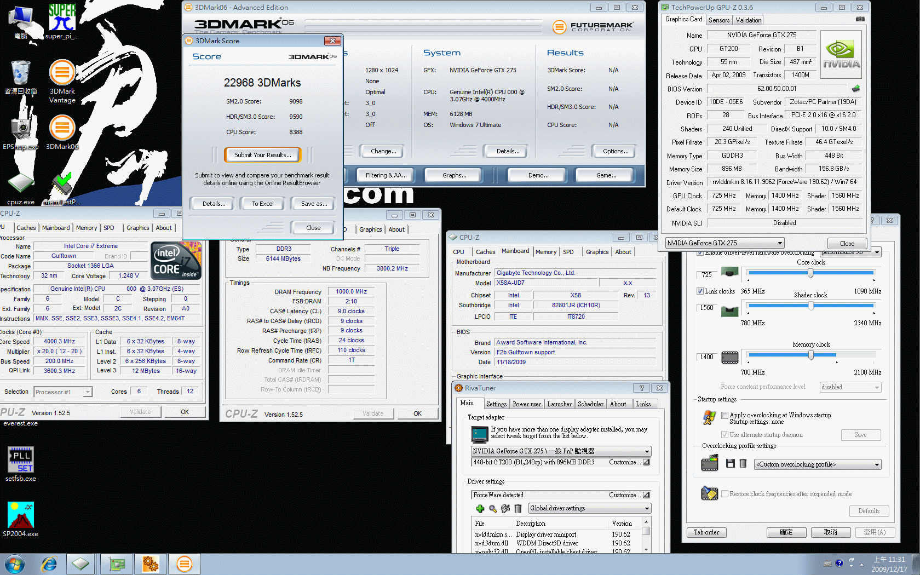The width and height of the screenshot is (920, 575).
Task: Click the wrench tweak icon in RivaTuner driver settings
Action: (505, 509)
